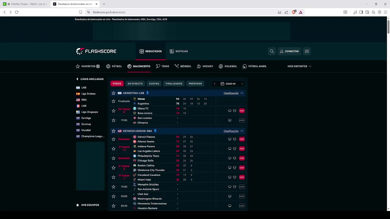This screenshot has width=390, height=219.
Task: Open the Brave Rewards triangle icon
Action: click(300, 12)
